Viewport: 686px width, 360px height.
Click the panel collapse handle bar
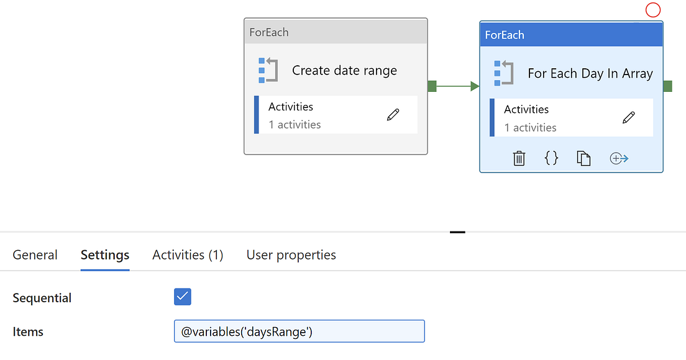pyautogui.click(x=457, y=232)
